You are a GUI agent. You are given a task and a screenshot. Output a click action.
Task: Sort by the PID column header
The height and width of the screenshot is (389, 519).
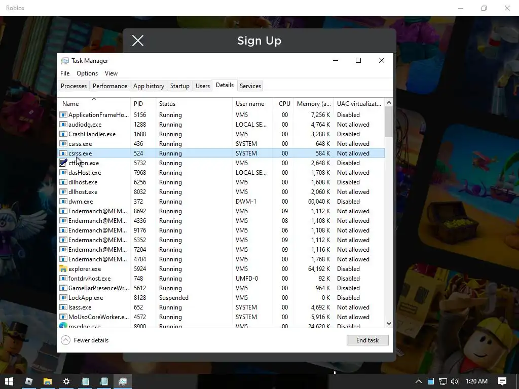143,103
